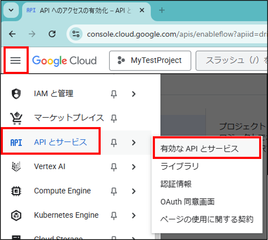
Task: Click the browser forward arrow
Action: [x=32, y=34]
